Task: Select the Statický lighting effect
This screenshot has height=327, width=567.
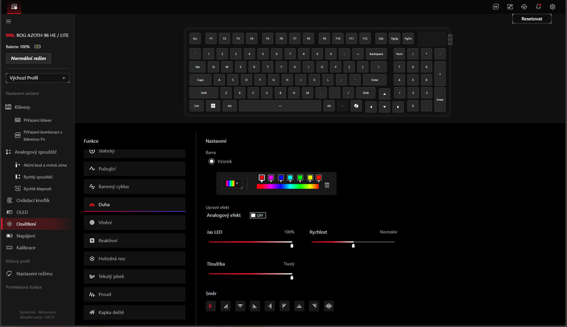Action: pyautogui.click(x=134, y=152)
